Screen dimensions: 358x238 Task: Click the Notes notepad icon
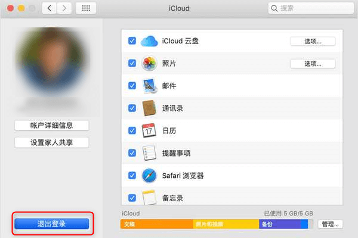coord(149,197)
